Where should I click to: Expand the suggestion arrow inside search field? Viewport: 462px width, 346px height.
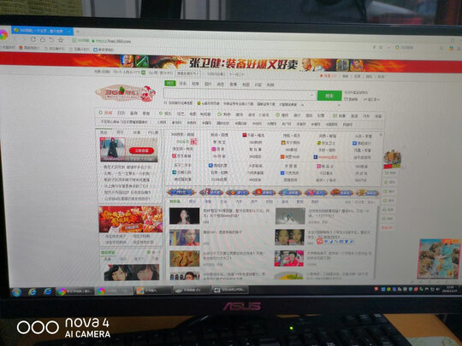[x=312, y=95]
